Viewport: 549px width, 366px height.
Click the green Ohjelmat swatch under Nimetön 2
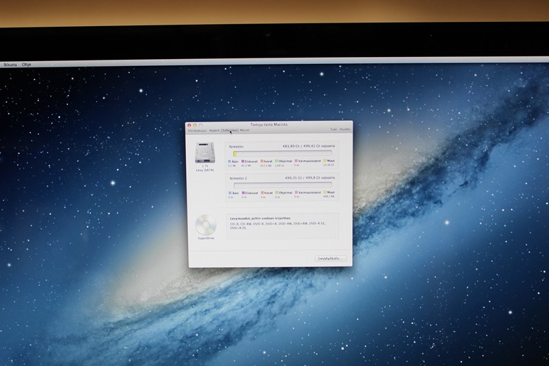[x=277, y=193]
